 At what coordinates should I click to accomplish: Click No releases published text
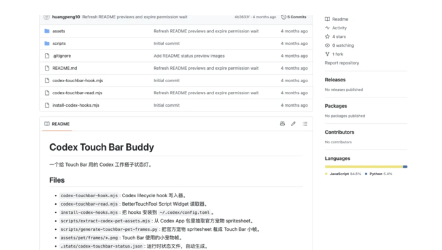click(344, 90)
